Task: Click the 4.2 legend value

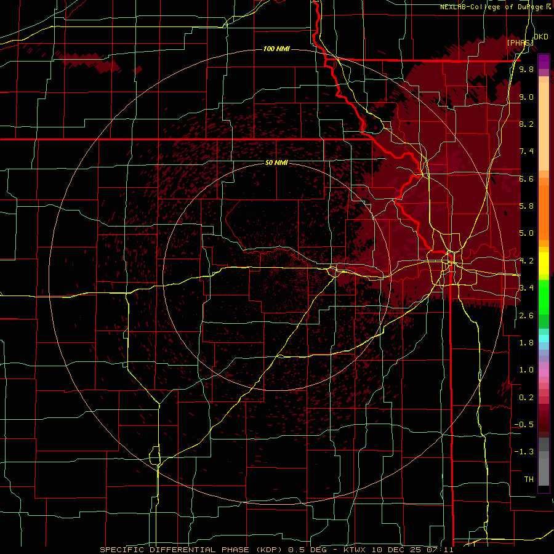Action: tap(526, 261)
